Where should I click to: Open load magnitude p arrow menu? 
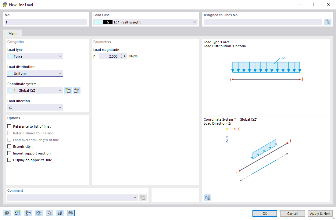tap(125, 56)
